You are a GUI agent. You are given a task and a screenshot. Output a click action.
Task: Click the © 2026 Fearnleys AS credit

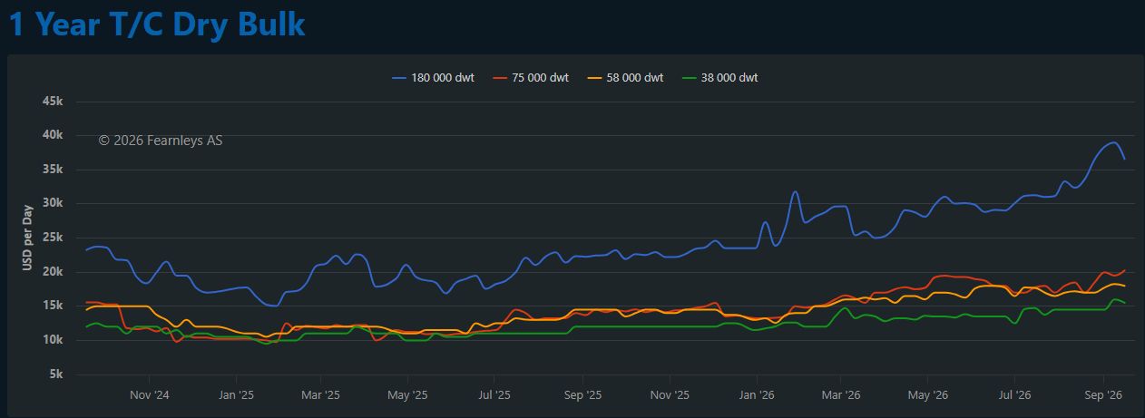(x=161, y=141)
